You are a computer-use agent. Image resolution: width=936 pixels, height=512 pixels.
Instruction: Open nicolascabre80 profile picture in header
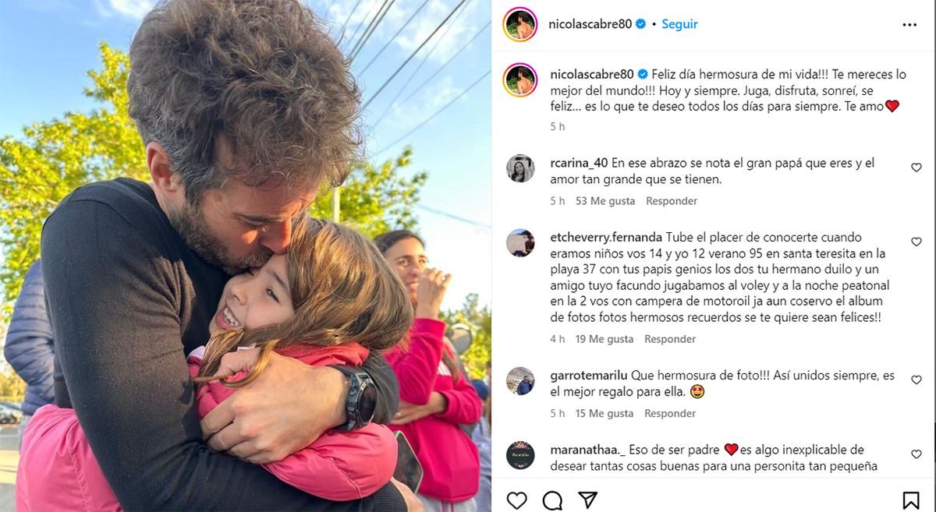coord(520,24)
